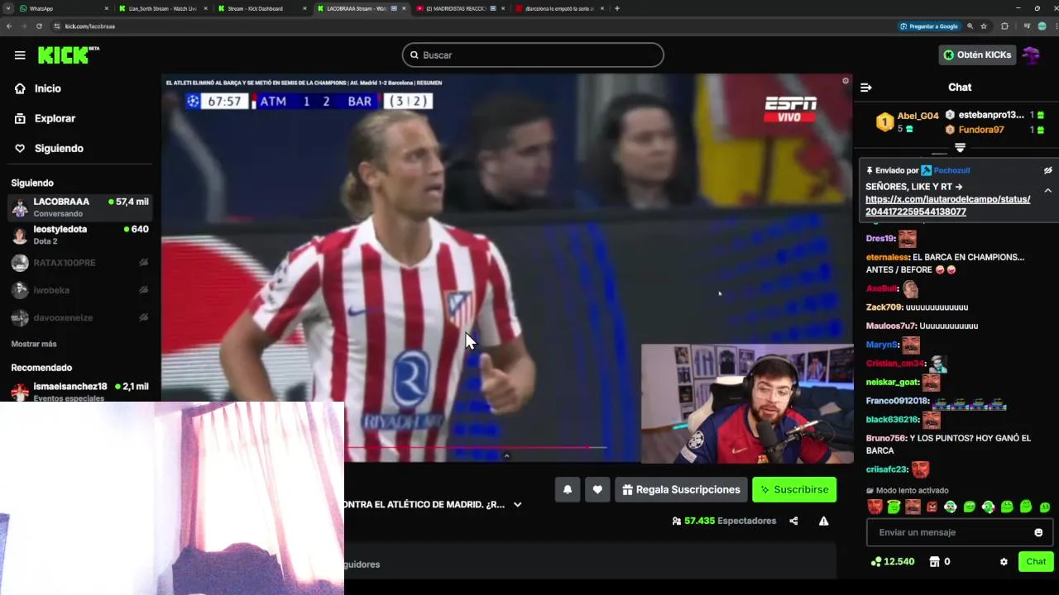Open chat settings gear
The image size is (1059, 595).
(1004, 562)
